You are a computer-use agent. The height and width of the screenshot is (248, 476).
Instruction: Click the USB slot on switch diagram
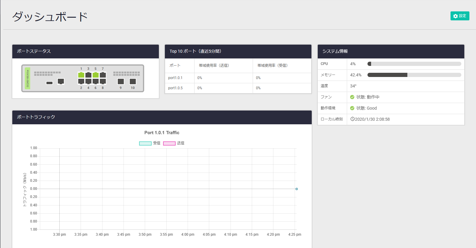click(x=49, y=83)
